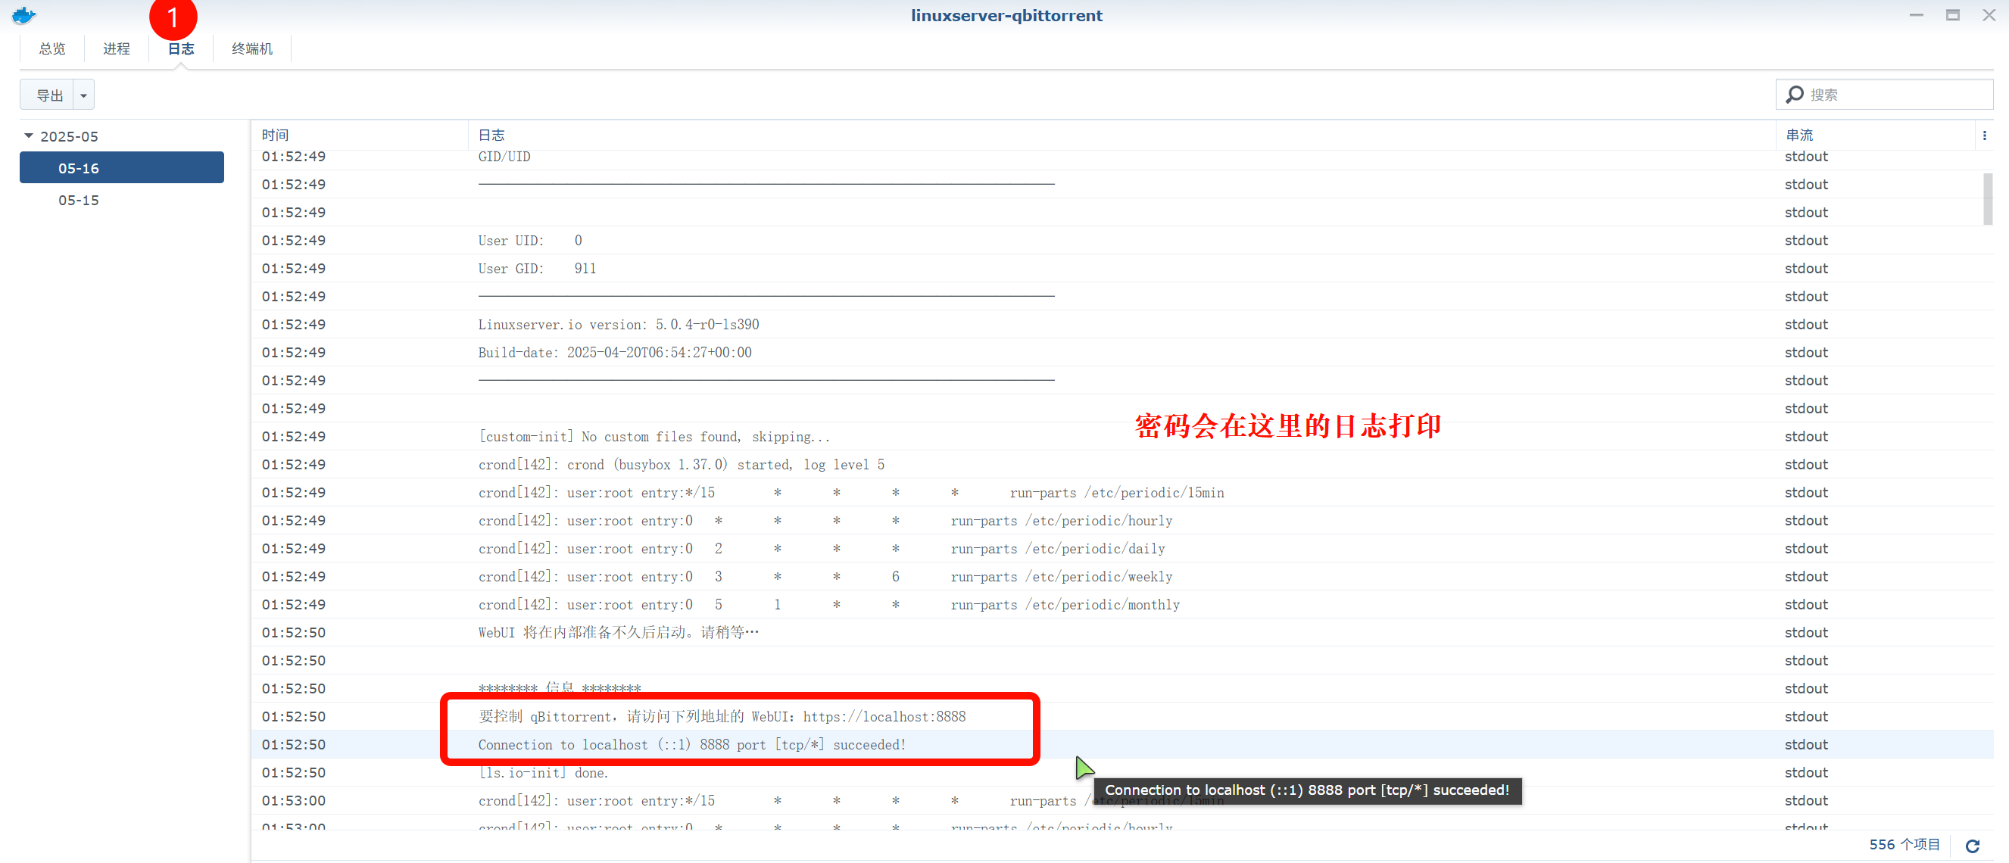Select the 05-15 date entry

click(x=122, y=200)
